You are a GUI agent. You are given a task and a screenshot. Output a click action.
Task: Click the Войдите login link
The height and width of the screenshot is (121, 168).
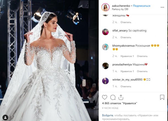click(x=108, y=115)
